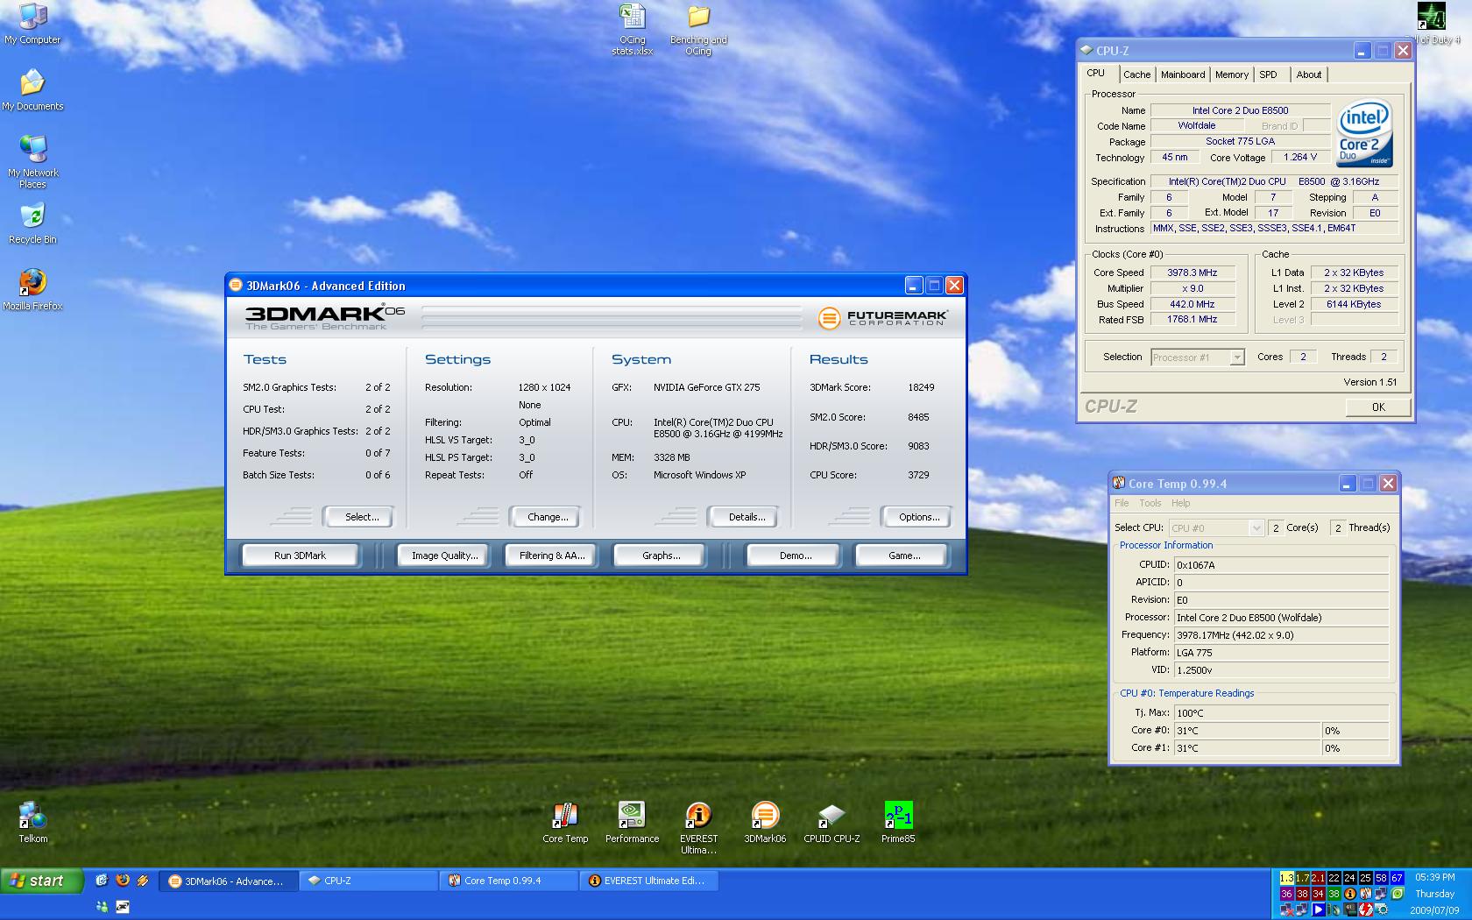Click the Tj. Max 100°C field

coord(1281,713)
